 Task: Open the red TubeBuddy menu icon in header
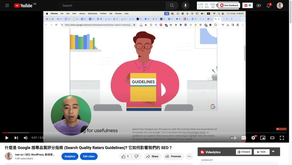tap(246, 5)
